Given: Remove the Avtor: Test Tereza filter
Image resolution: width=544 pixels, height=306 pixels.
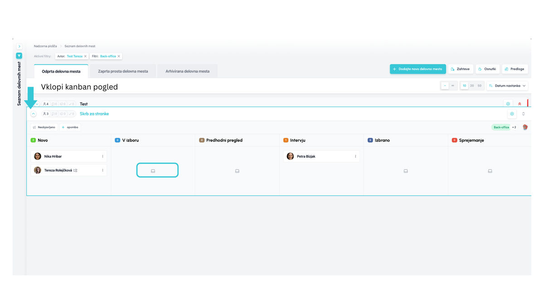Looking at the screenshot, I should (x=85, y=56).
